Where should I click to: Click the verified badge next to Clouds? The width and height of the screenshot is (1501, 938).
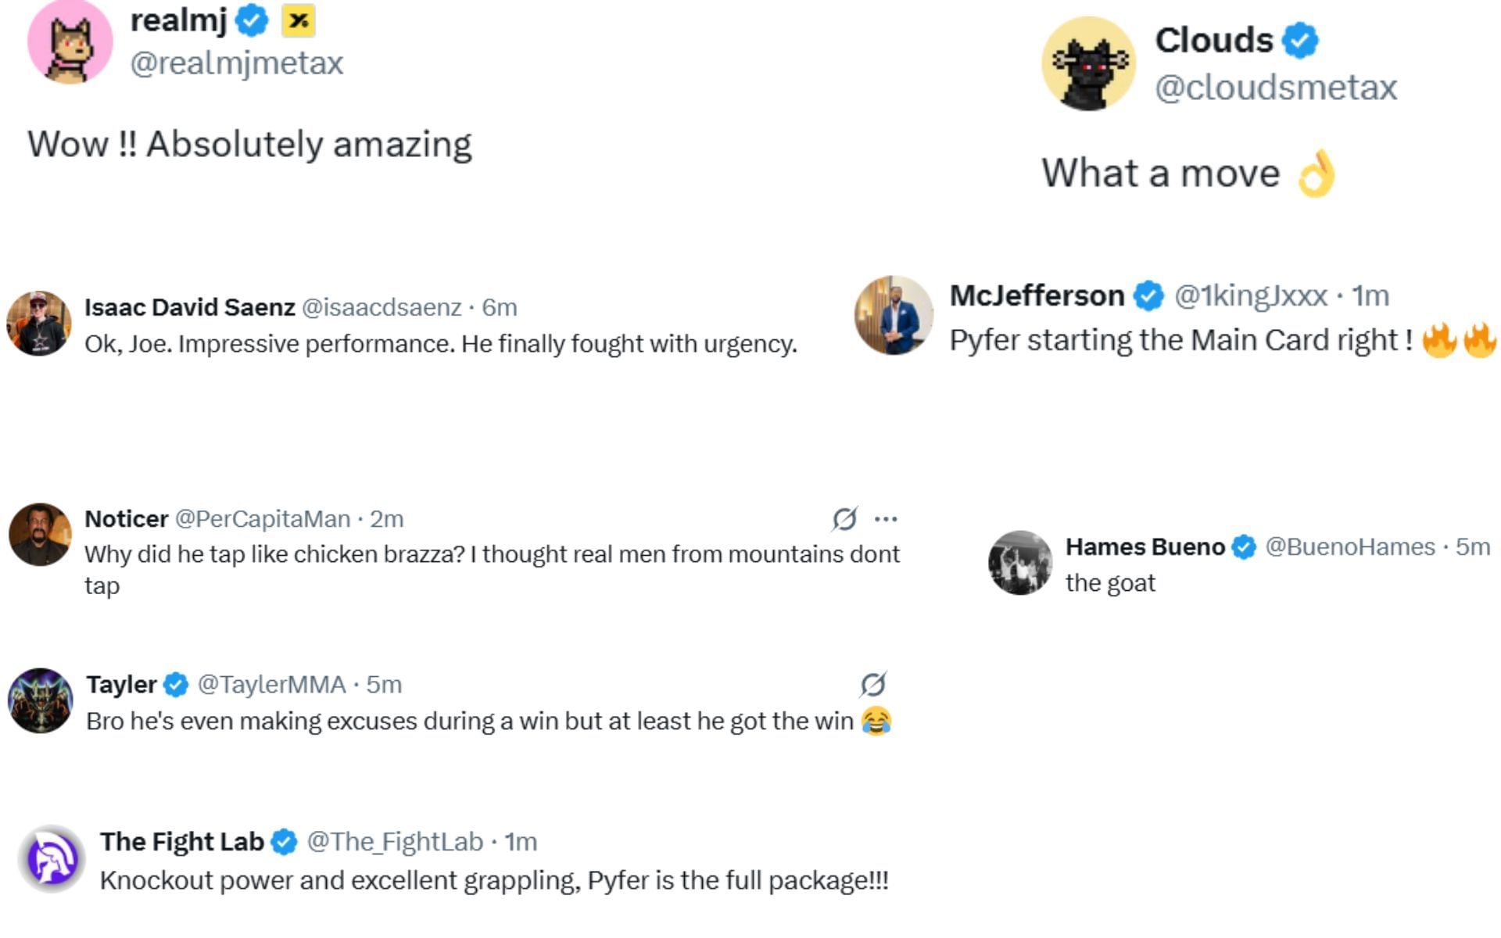point(1300,41)
